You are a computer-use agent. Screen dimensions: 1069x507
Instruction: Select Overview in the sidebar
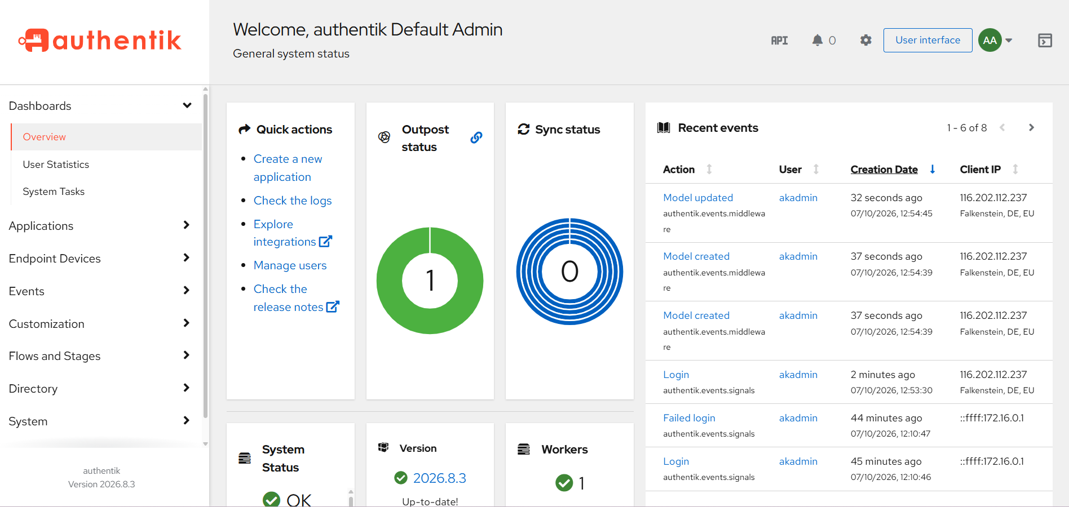tap(107, 137)
